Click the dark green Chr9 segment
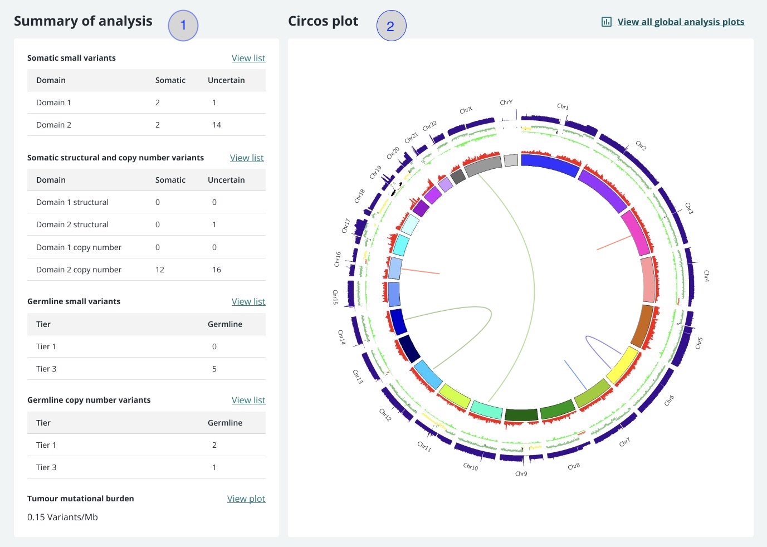767x547 pixels. (521, 415)
